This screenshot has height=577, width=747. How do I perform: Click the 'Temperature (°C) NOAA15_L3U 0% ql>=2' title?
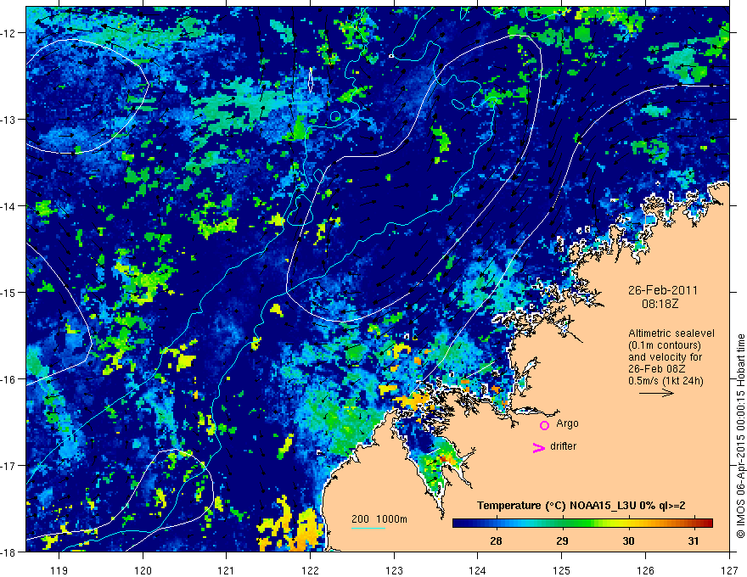pos(581,506)
